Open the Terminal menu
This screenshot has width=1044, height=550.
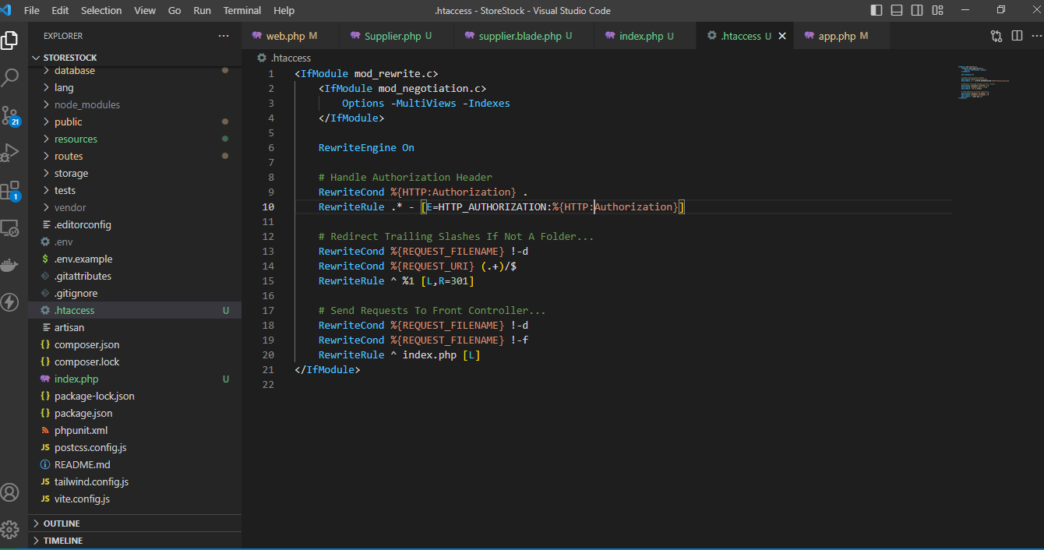coord(242,10)
